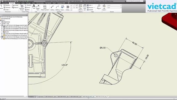177x100 pixels.
Task: Select the 120.0° angle dimension
Action: [x=64, y=65]
